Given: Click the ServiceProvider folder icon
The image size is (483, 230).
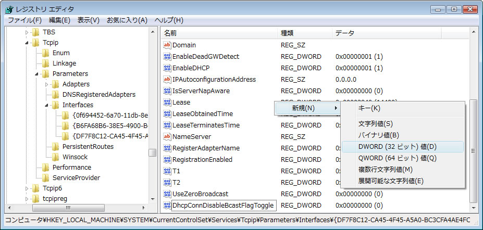Looking at the screenshot, I should [45, 178].
